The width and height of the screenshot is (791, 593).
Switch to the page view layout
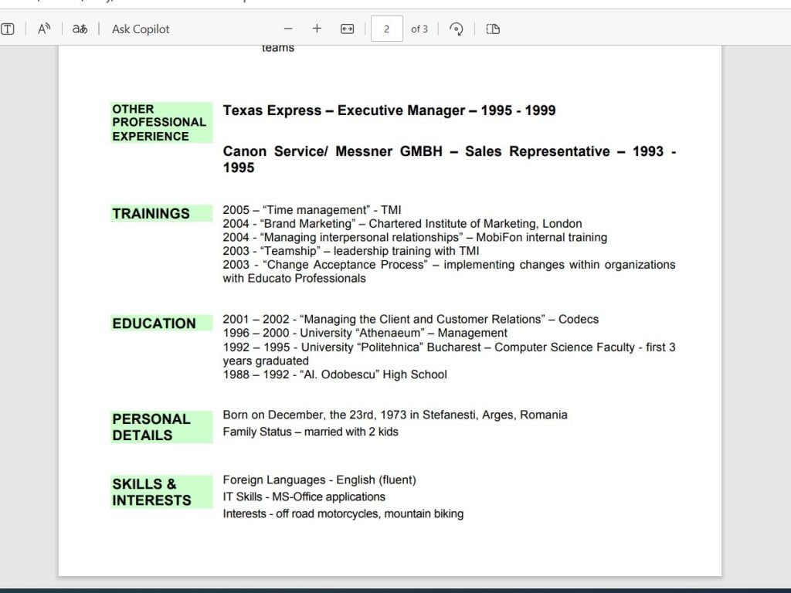coord(493,29)
